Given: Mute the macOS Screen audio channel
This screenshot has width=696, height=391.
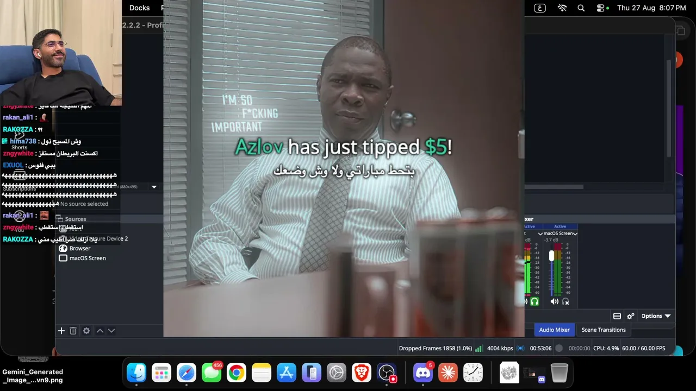Looking at the screenshot, I should pyautogui.click(x=554, y=301).
